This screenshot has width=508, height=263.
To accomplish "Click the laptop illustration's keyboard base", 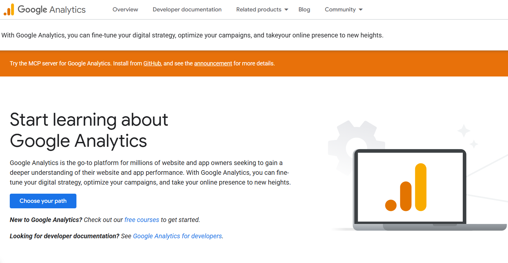I will click(x=429, y=227).
